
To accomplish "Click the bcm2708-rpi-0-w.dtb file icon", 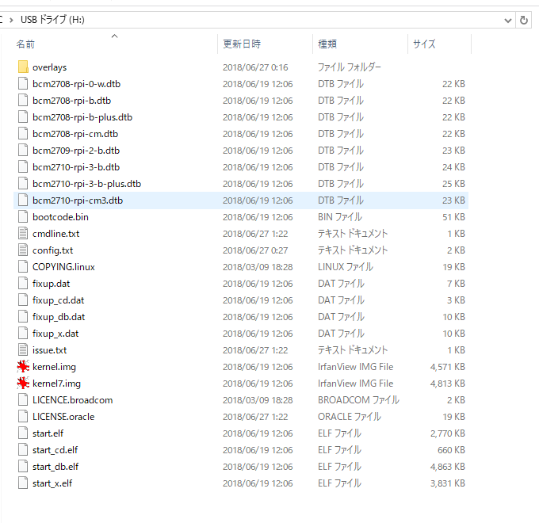I will pos(23,84).
